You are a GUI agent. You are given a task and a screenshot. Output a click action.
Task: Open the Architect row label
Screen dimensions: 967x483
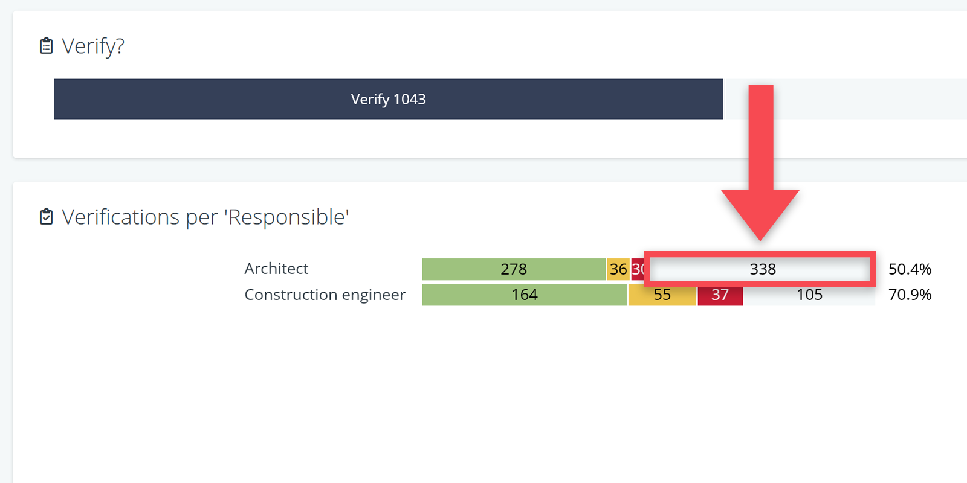coord(276,269)
